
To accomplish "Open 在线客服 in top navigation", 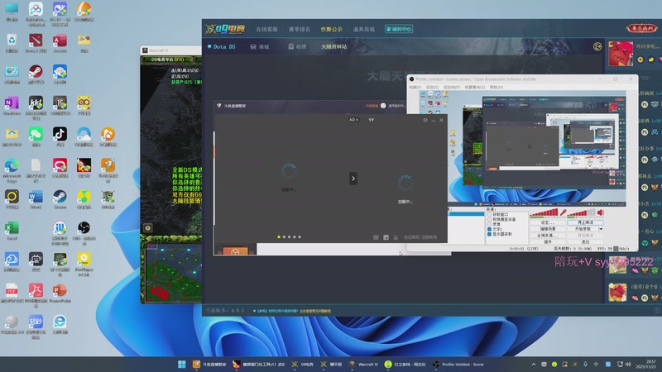I will [x=266, y=30].
